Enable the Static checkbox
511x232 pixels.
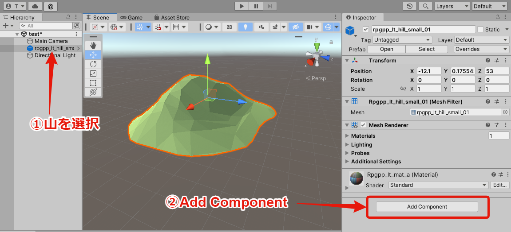pos(480,30)
